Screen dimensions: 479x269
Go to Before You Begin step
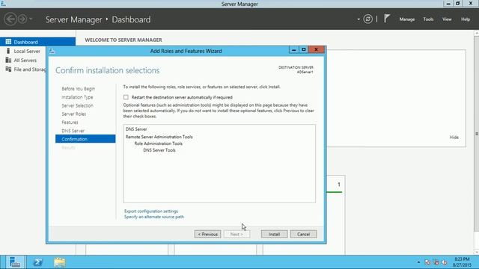coord(78,89)
